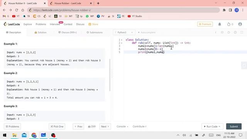The height and width of the screenshot is (139, 247).
Task: Open the CS bookmark
Action: pyautogui.click(x=37, y=16)
